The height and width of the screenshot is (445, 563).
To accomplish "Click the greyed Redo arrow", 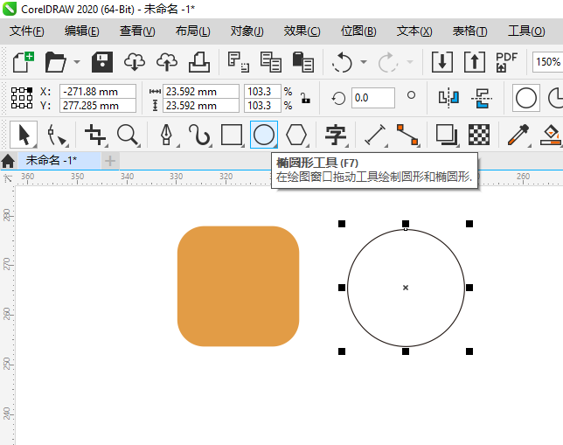I will (388, 62).
